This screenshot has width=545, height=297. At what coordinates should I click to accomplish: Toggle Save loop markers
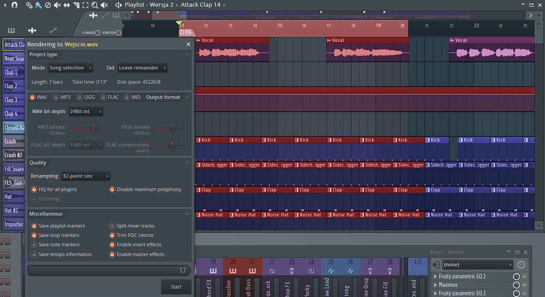pos(34,235)
